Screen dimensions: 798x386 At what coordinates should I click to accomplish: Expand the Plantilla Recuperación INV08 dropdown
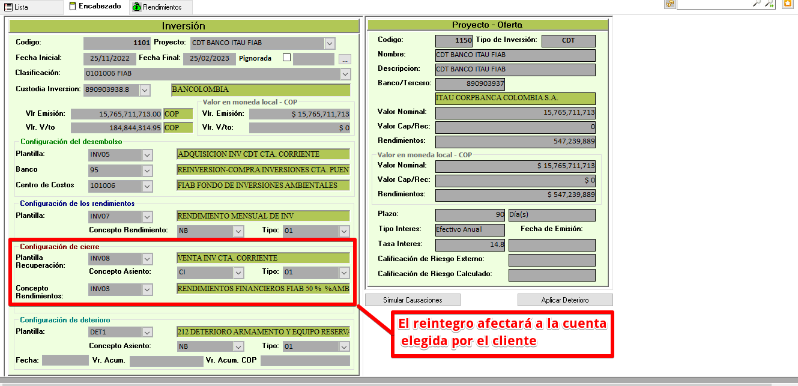148,259
